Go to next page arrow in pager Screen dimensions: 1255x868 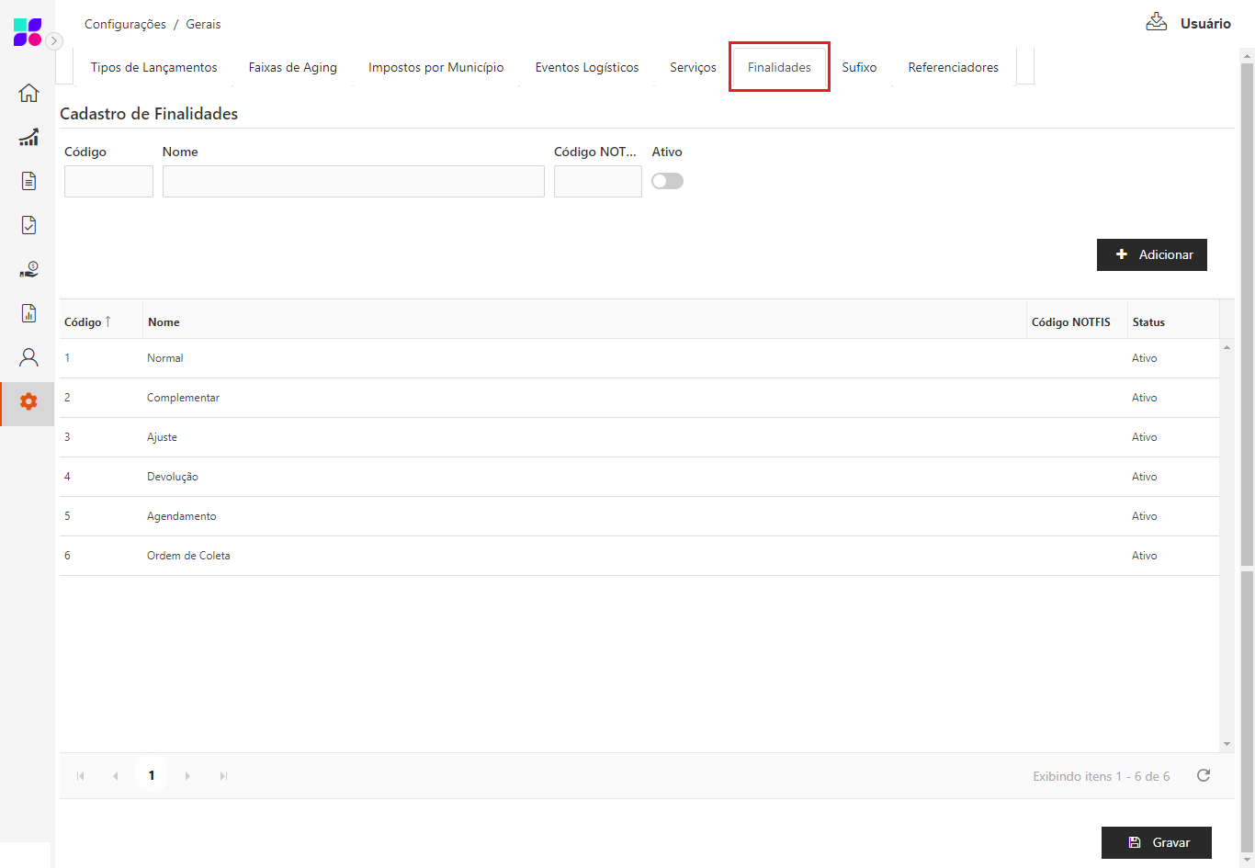point(187,776)
